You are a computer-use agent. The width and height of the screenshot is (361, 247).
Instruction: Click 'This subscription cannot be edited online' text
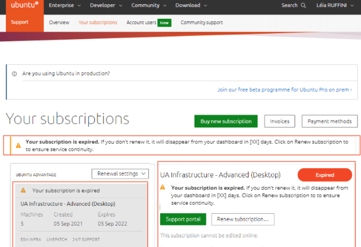[x=209, y=235]
